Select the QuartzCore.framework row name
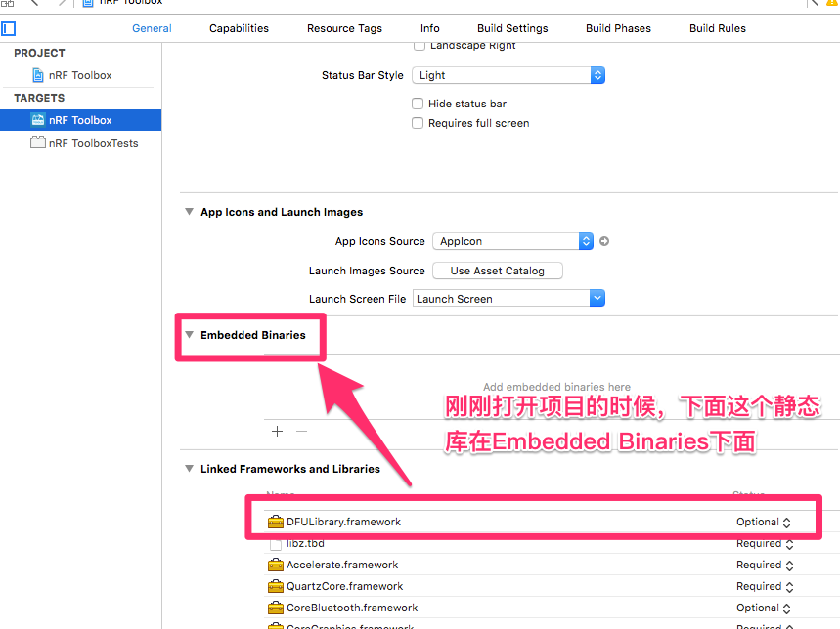Screen dimensions: 840x629 click(344, 586)
